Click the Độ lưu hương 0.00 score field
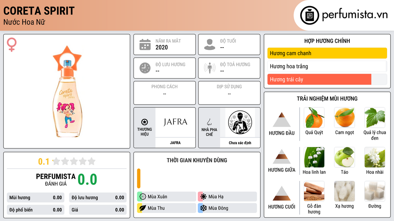394x221 pixels. [98, 198]
